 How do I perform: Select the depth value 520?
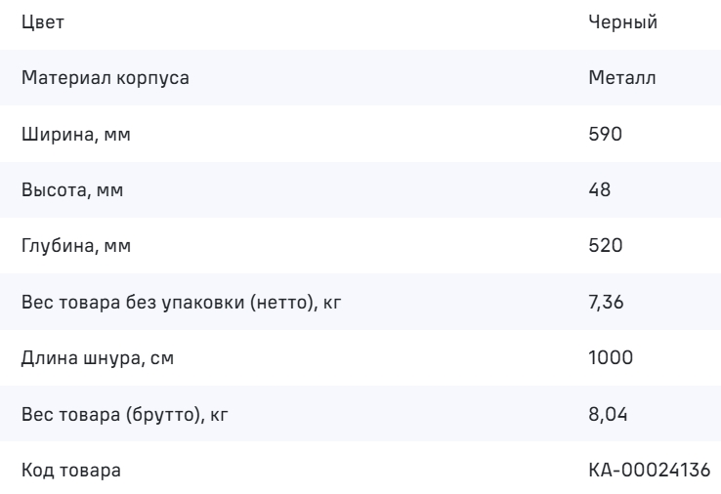(x=605, y=246)
